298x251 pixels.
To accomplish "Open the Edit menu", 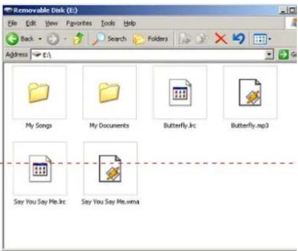I will click(31, 23).
